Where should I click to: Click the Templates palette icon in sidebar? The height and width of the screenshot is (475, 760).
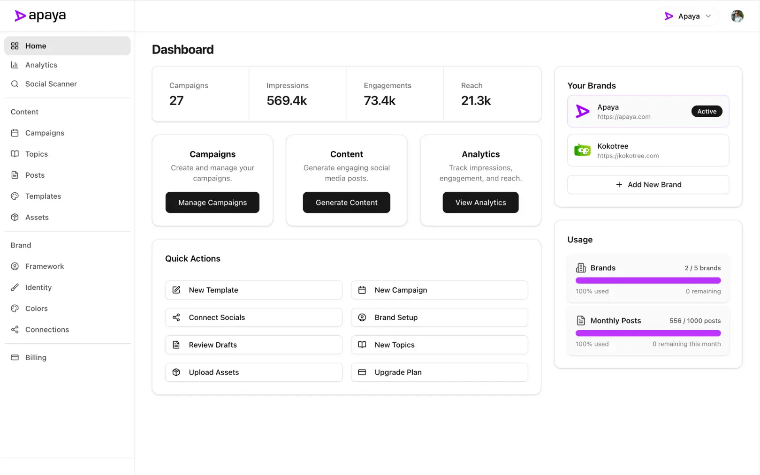[15, 196]
